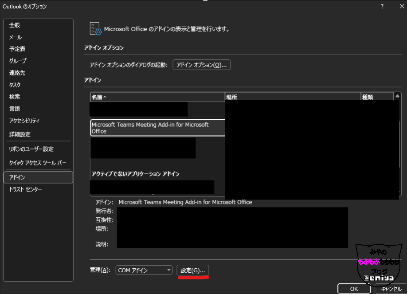
Task: Click アクティブでないアプリケーション アドイン heading
Action: (x=136, y=174)
